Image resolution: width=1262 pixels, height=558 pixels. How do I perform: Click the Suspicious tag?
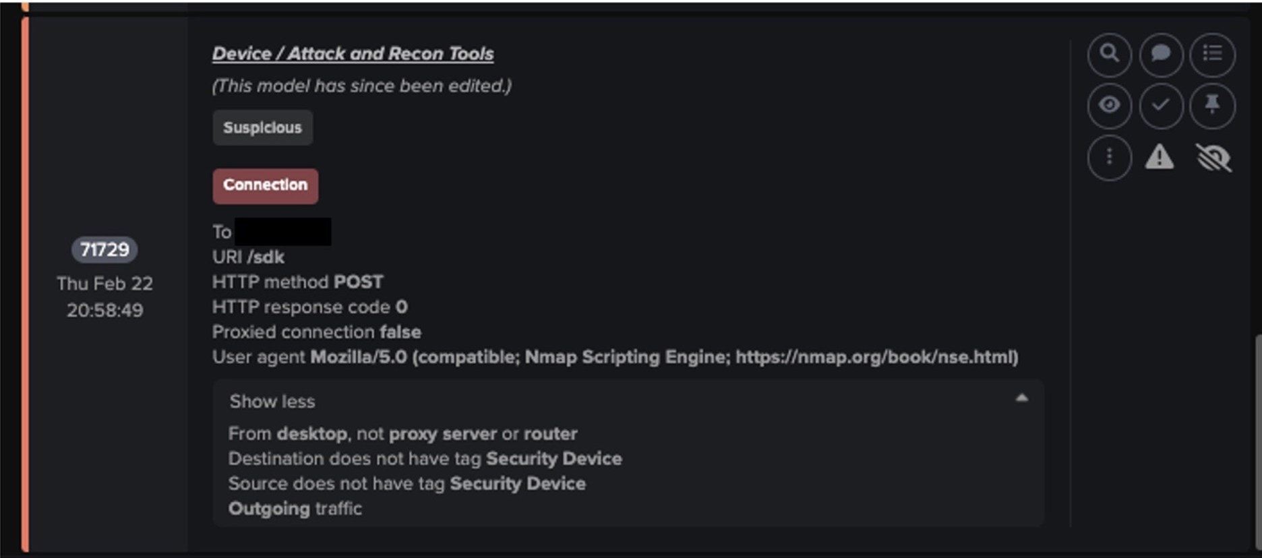263,127
